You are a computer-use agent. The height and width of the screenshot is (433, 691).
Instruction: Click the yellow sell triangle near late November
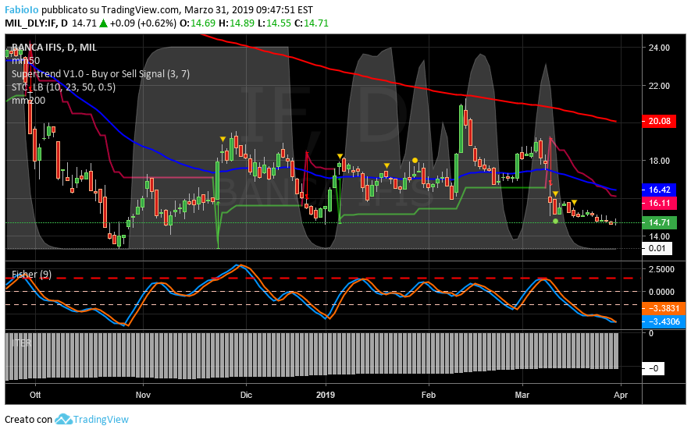tap(223, 139)
